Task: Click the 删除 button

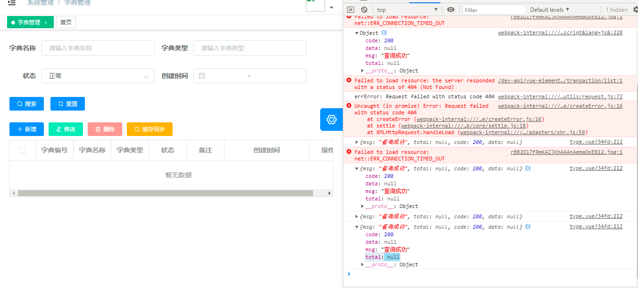Action: [x=105, y=129]
